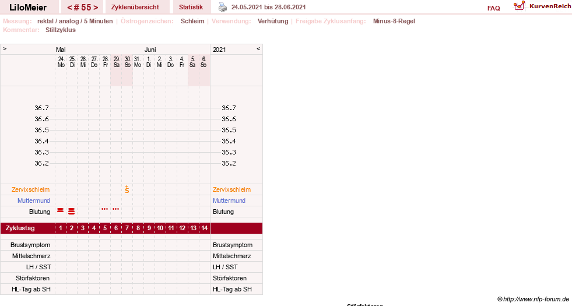Screen dimensions: 572x306
Task: Click the left LH / SST row label
Action: pos(38,268)
